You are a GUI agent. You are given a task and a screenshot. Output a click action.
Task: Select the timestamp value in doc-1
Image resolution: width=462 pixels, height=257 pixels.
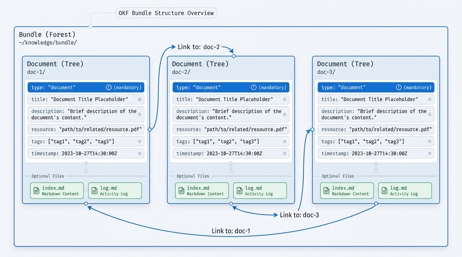(x=89, y=154)
